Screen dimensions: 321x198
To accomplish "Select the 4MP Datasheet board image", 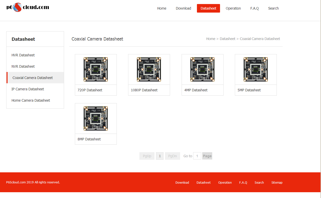I will coord(202,69).
